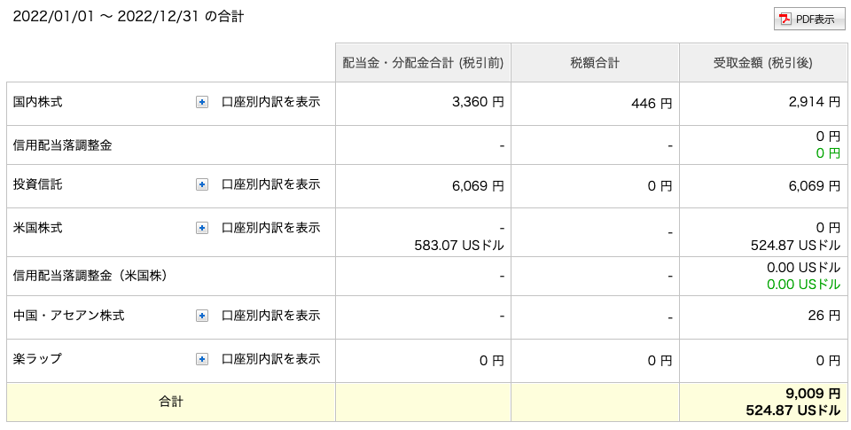The width and height of the screenshot is (851, 430).
Task: Click the 583.07 USドル pre-tax amount
Action: point(459,246)
